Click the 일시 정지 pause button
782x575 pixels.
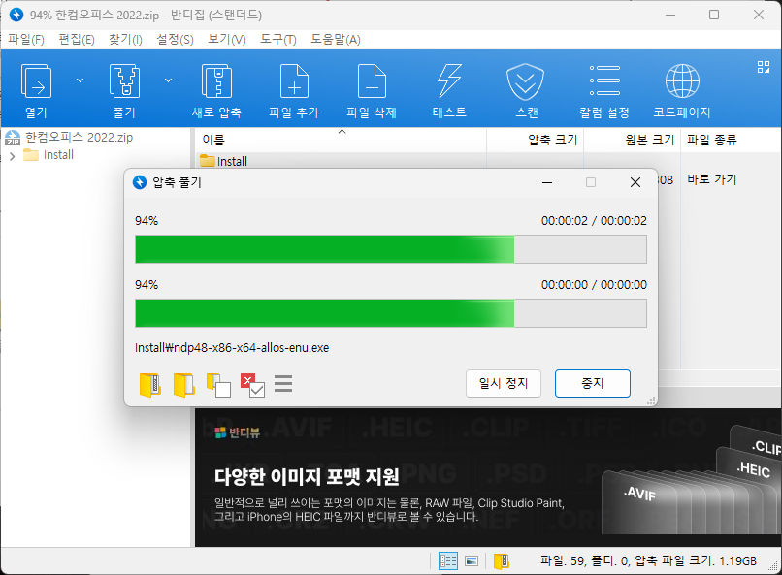click(504, 383)
